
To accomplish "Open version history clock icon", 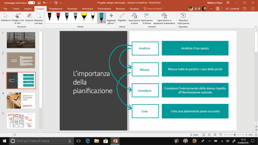I will coord(245,9).
